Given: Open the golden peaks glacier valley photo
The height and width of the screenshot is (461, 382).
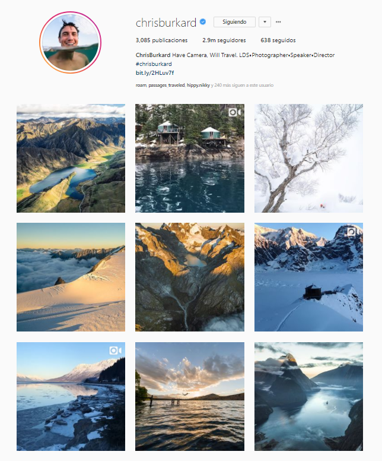Looking at the screenshot, I should click(x=190, y=277).
